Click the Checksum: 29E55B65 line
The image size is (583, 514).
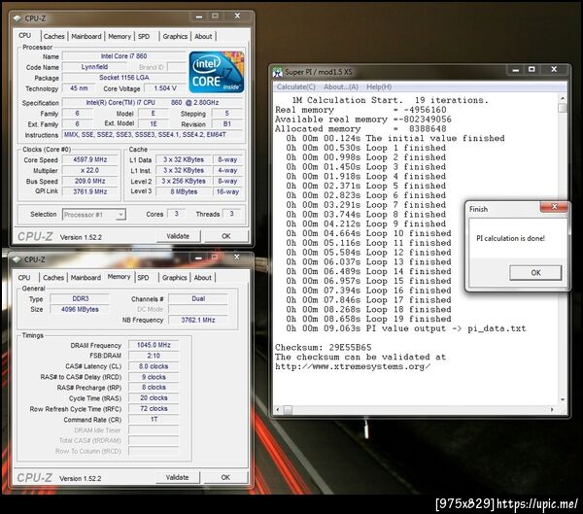coord(324,348)
